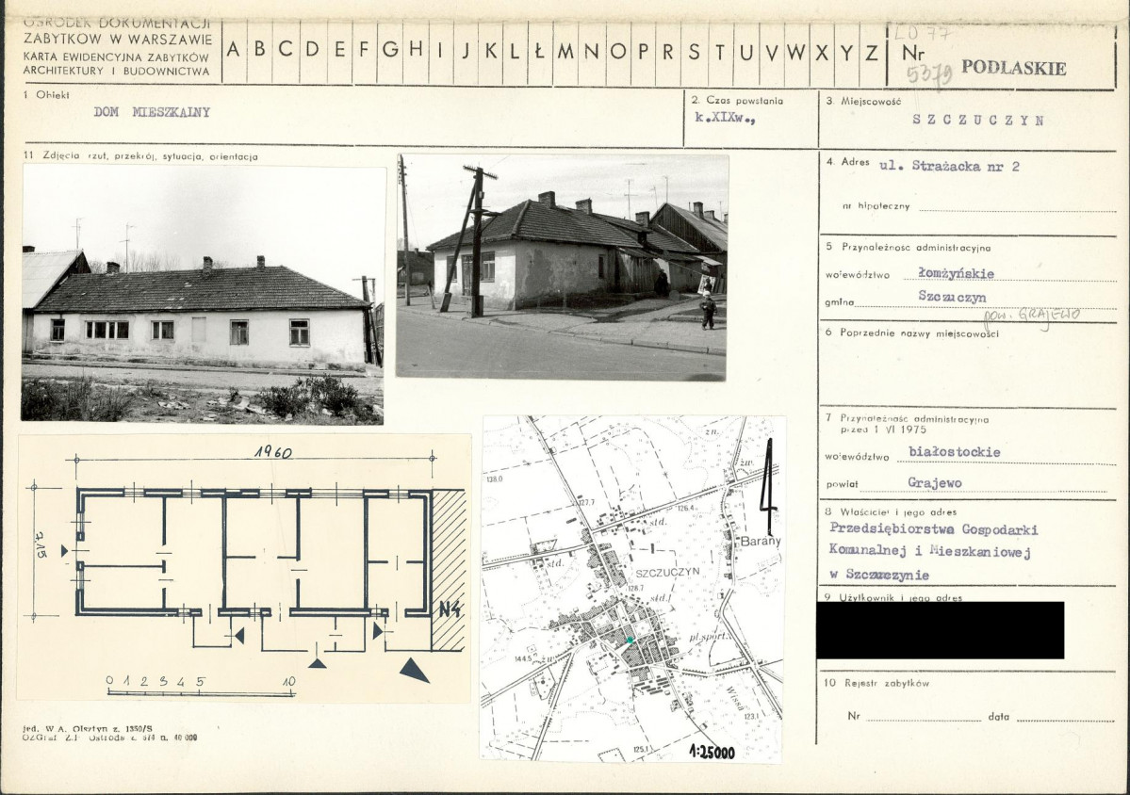Select the 'nr hipoteczny' label
This screenshot has width=1130, height=795.
(876, 206)
